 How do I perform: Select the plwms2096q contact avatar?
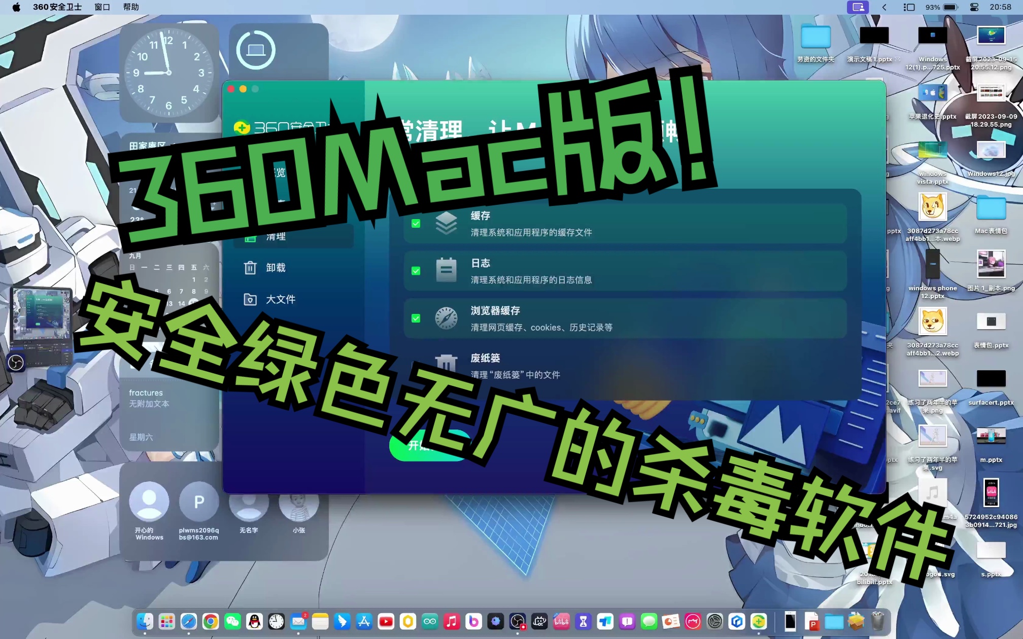pyautogui.click(x=199, y=501)
